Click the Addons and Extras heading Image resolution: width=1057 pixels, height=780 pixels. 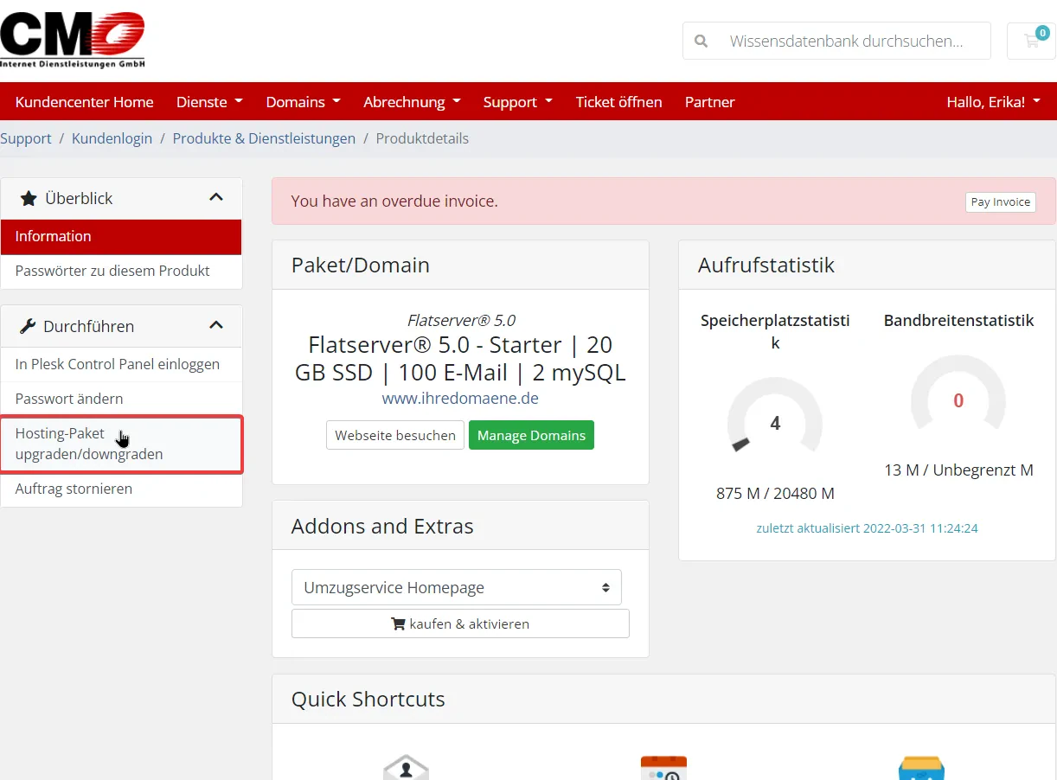click(382, 526)
